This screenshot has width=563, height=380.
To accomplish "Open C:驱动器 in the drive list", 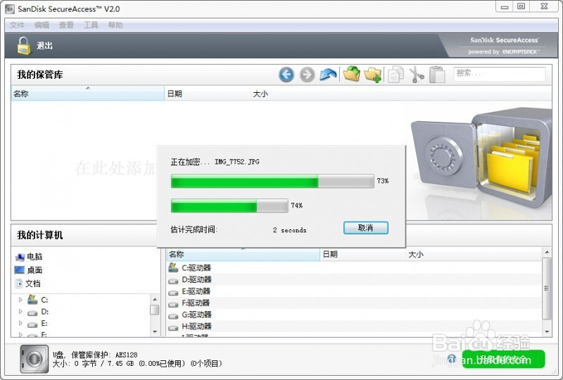I will (190, 267).
